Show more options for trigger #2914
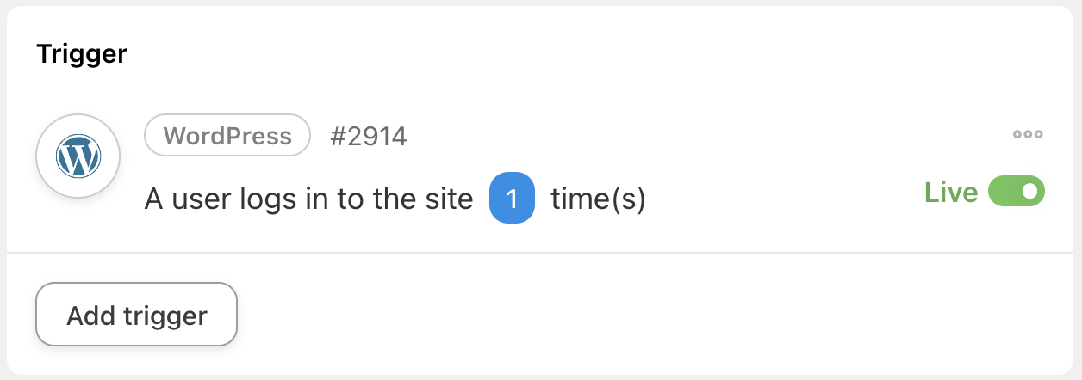1082x380 pixels. [1028, 134]
